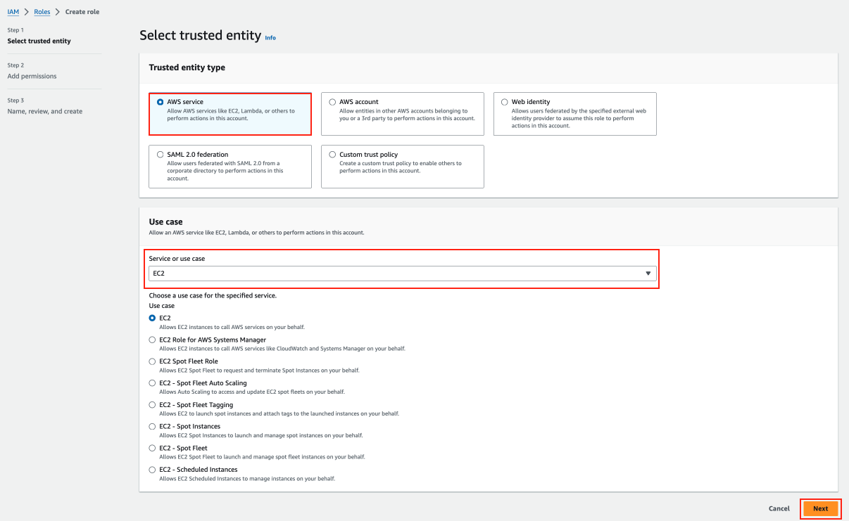Select Web identity as trusted entity

(504, 102)
